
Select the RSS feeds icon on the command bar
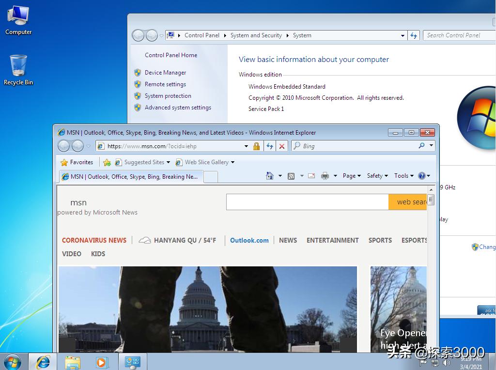pyautogui.click(x=291, y=176)
